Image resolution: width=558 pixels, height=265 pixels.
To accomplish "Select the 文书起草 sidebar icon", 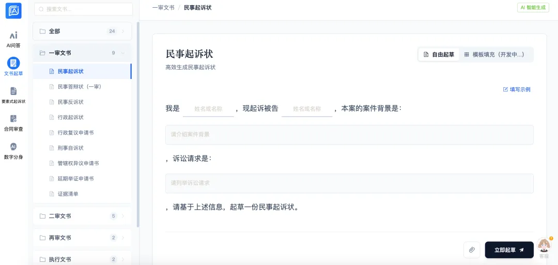I will (13, 66).
